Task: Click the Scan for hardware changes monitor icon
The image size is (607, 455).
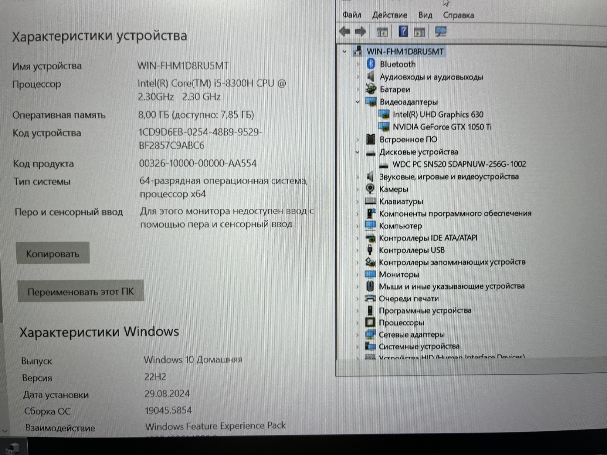Action: click(x=440, y=32)
